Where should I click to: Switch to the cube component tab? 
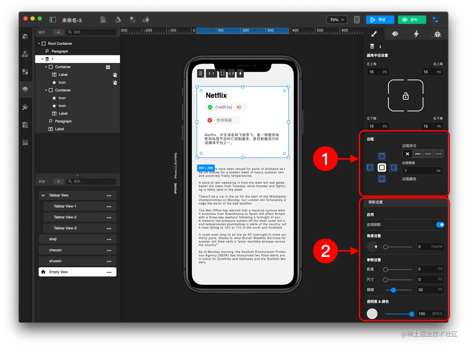click(438, 34)
